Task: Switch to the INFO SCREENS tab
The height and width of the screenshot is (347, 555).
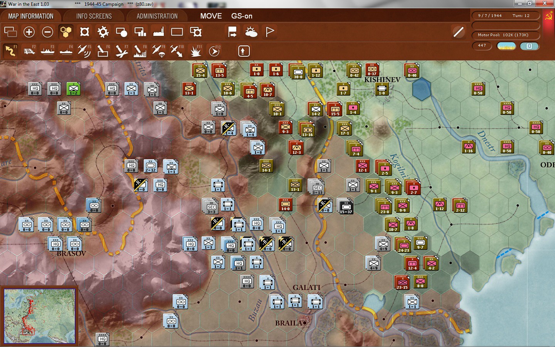Action: (x=94, y=16)
